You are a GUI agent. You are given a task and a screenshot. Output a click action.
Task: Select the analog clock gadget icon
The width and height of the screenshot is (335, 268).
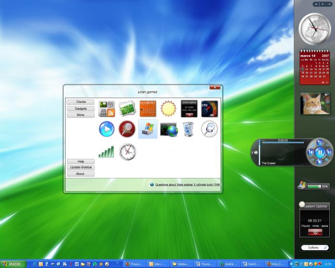127,152
